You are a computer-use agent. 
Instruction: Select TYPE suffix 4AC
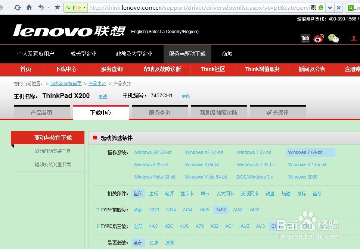[x=153, y=226]
